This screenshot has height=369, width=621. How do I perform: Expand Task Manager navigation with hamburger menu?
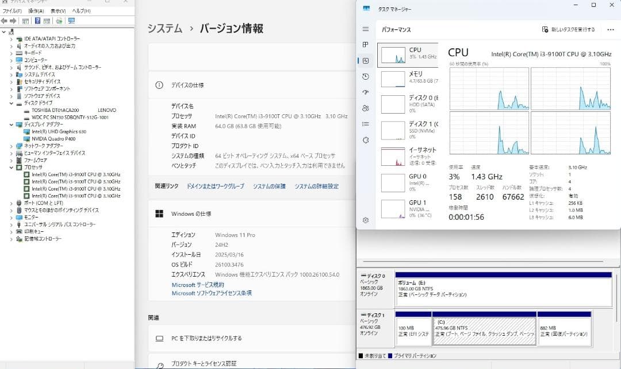click(x=365, y=29)
